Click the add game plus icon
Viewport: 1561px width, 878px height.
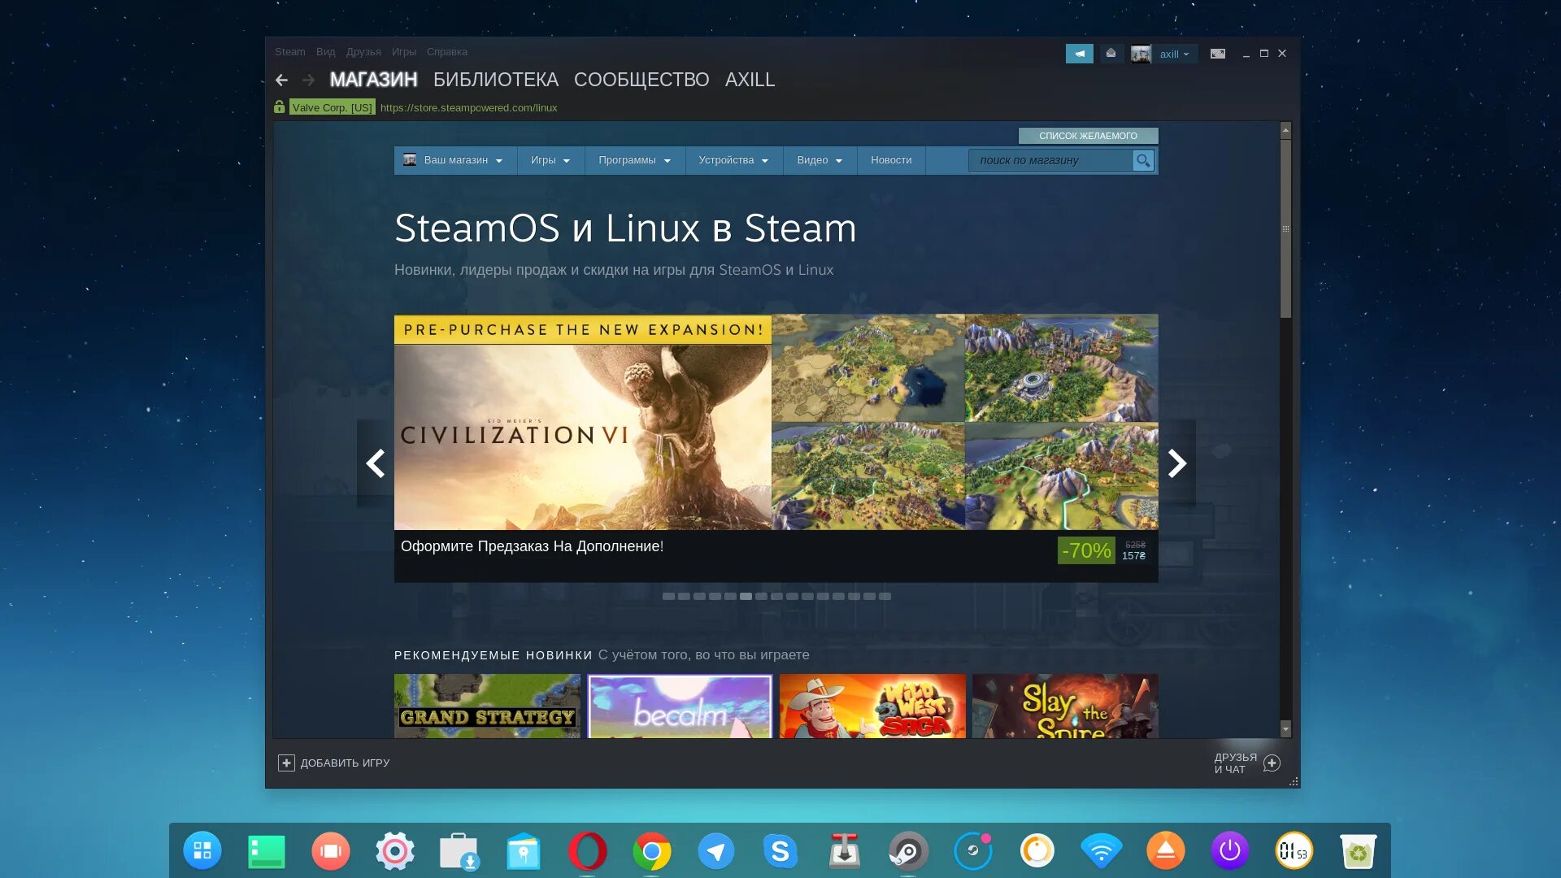(286, 763)
